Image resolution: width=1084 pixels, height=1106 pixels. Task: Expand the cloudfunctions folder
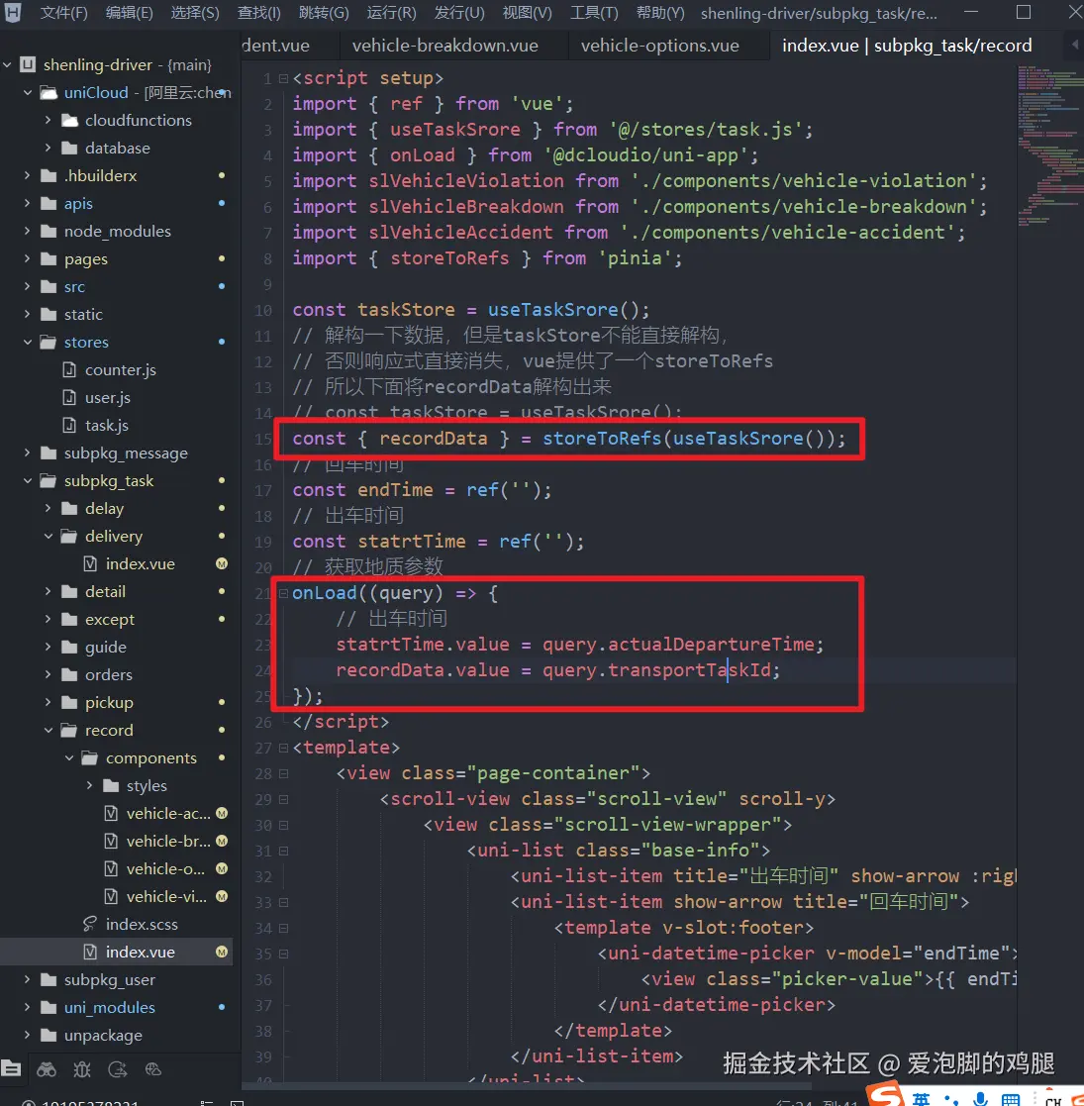[48, 120]
